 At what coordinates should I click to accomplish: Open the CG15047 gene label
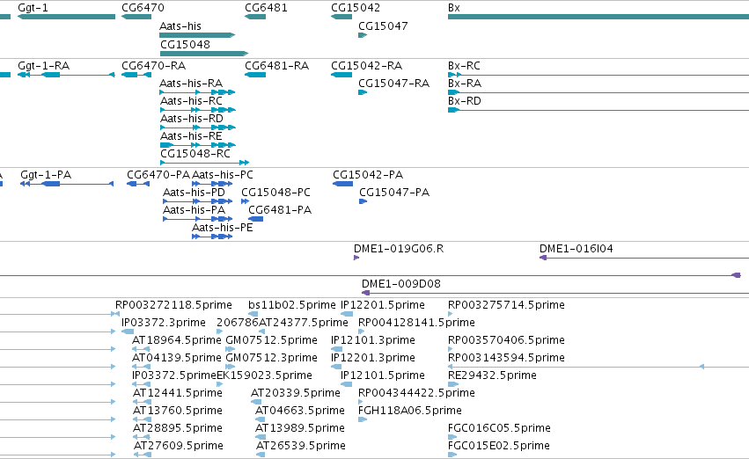click(383, 25)
